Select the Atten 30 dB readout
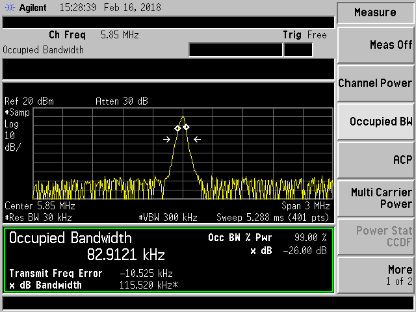Viewport: 416px width, 312px height. tap(123, 101)
